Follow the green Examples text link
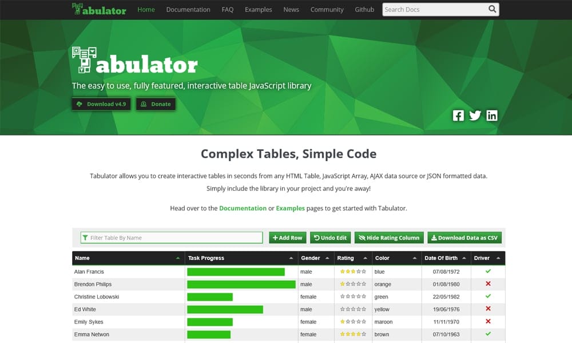This screenshot has height=343, width=572. click(291, 208)
